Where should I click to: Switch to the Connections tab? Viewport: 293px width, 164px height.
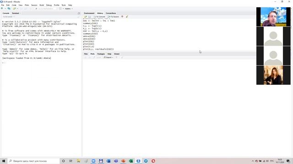coord(111,13)
